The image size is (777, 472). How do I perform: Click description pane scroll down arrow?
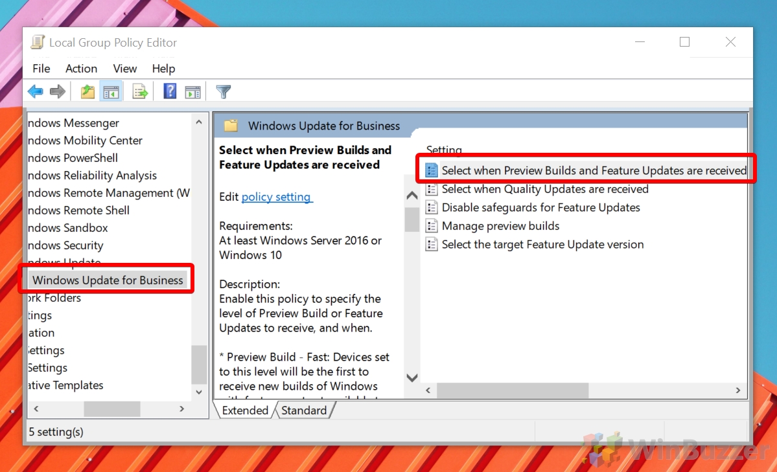click(412, 377)
